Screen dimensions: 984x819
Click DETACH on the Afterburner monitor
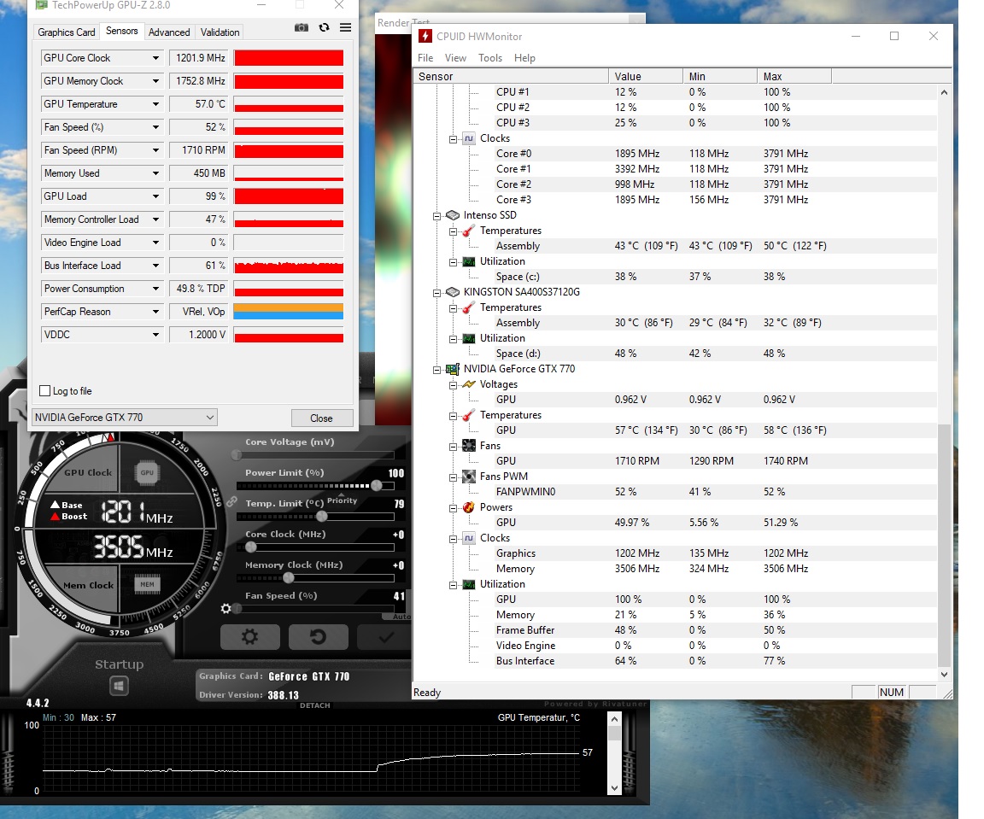[x=315, y=705]
